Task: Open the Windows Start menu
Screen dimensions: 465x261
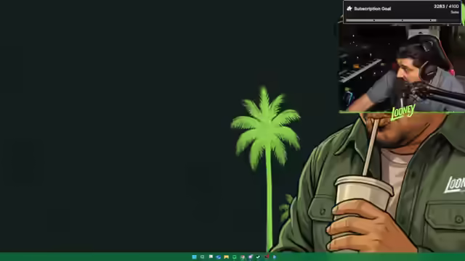Action: click(x=194, y=257)
